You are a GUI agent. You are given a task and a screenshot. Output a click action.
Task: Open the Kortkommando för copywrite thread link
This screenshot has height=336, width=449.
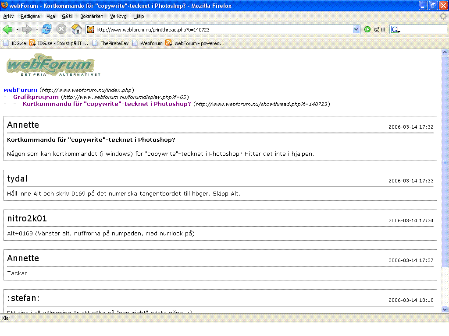107,104
